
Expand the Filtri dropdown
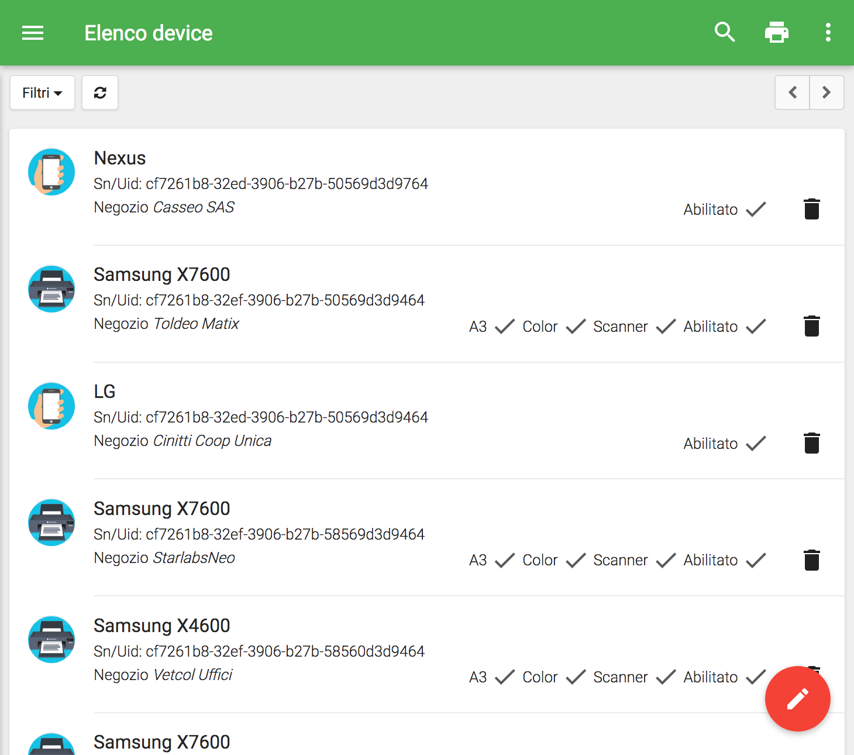[x=42, y=92]
